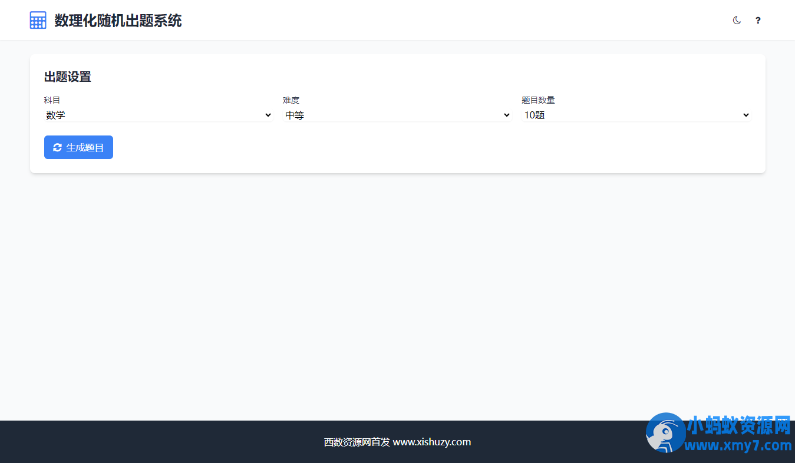Click the 10题 question count value
Viewport: 795px width, 463px height.
point(535,115)
